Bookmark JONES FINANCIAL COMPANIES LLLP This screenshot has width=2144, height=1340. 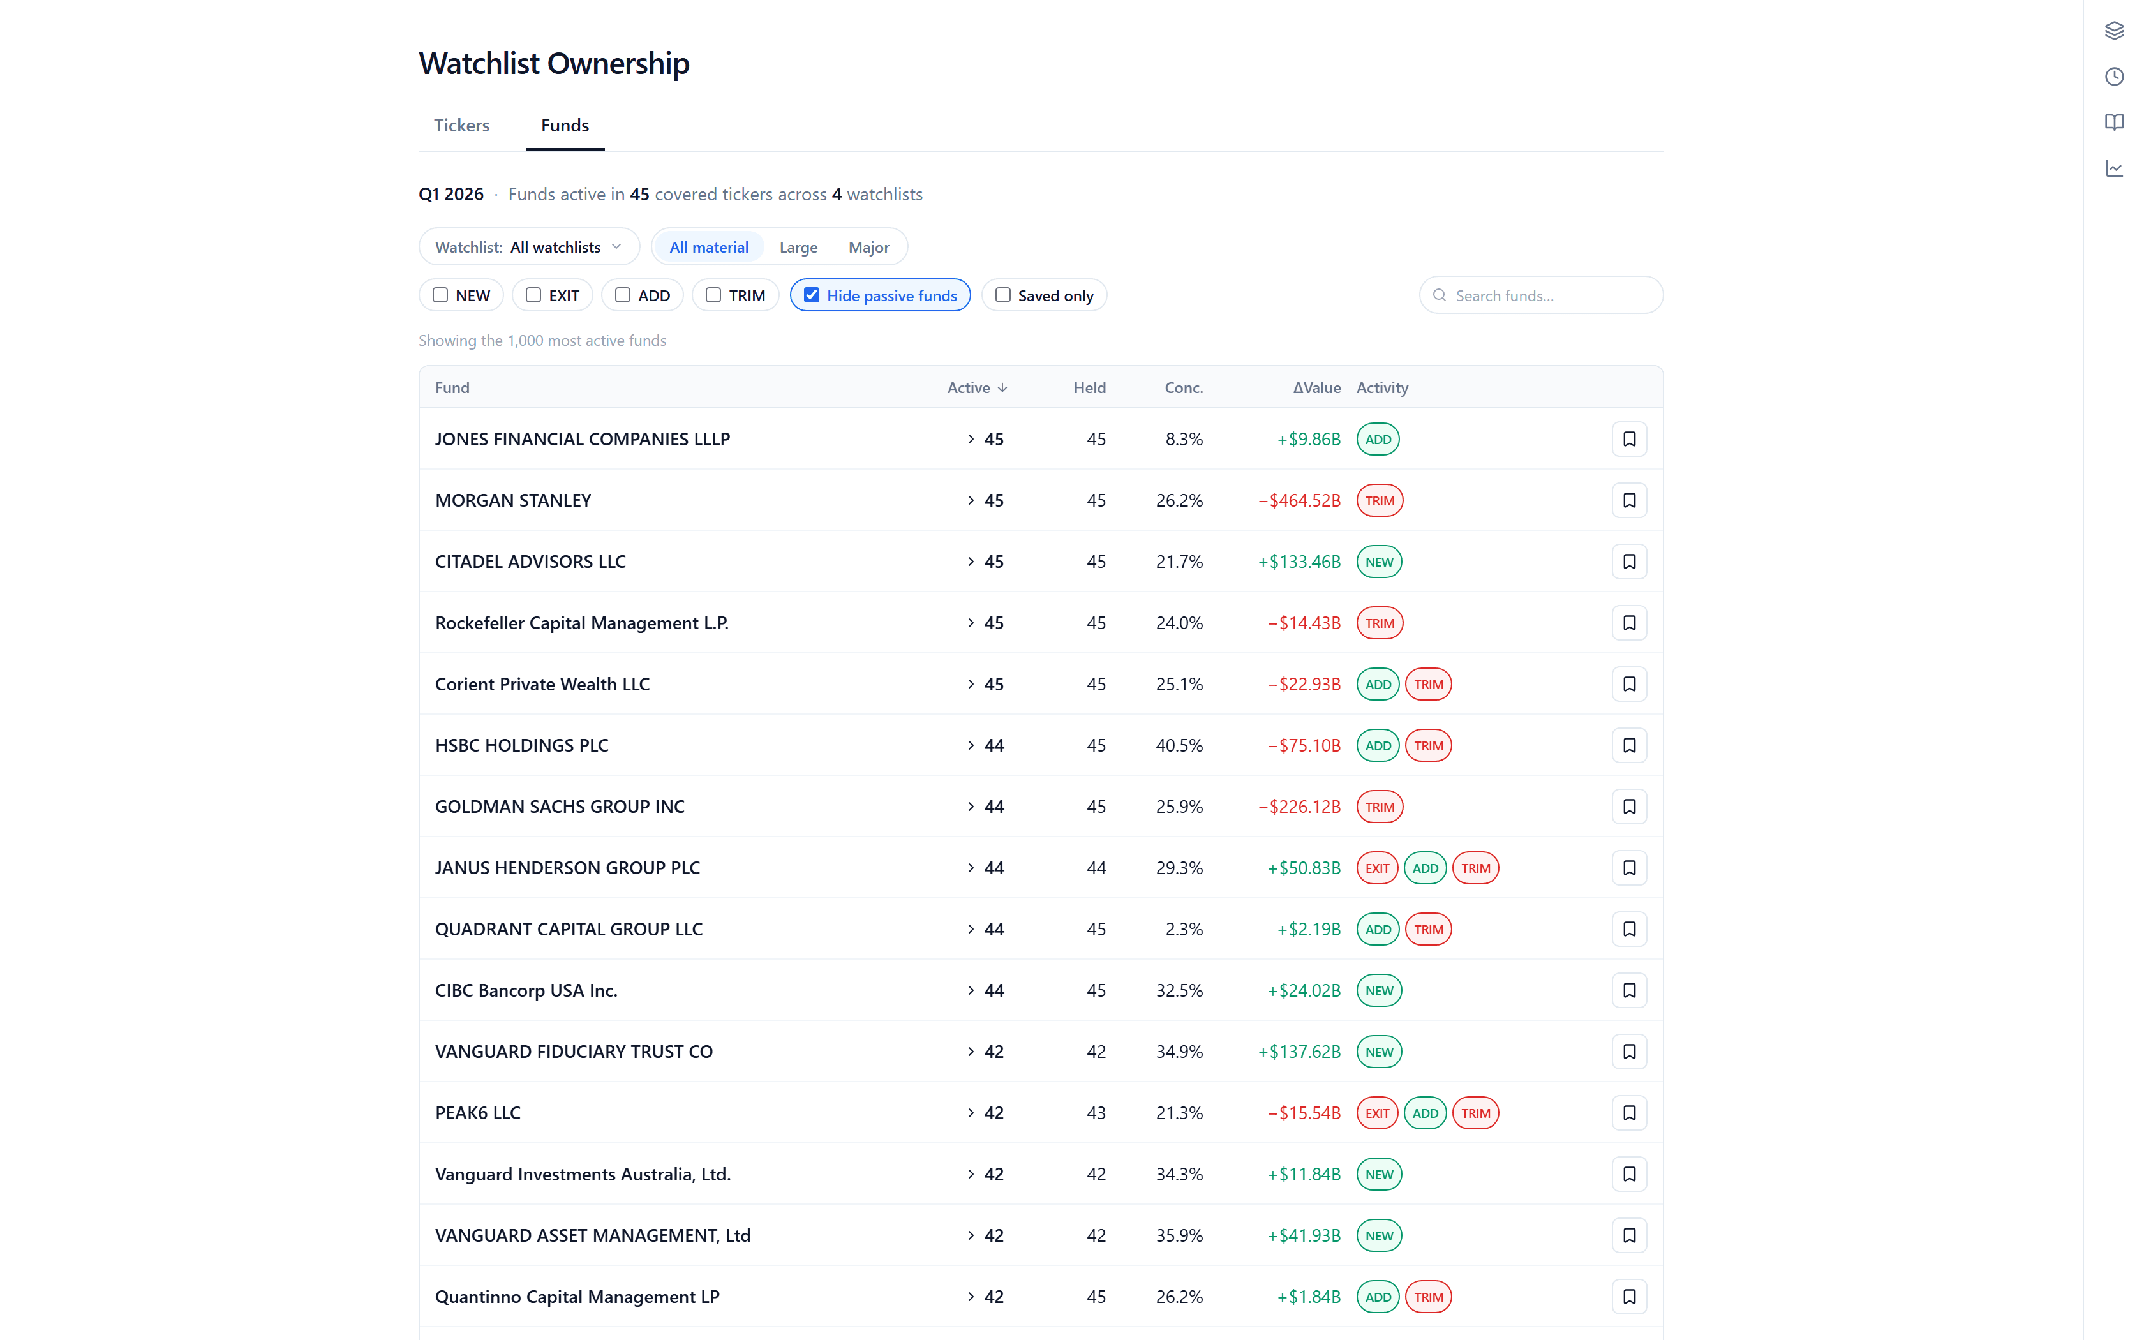pos(1628,439)
